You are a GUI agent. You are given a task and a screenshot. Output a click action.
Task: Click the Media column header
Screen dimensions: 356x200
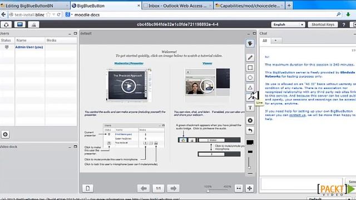pos(61,41)
